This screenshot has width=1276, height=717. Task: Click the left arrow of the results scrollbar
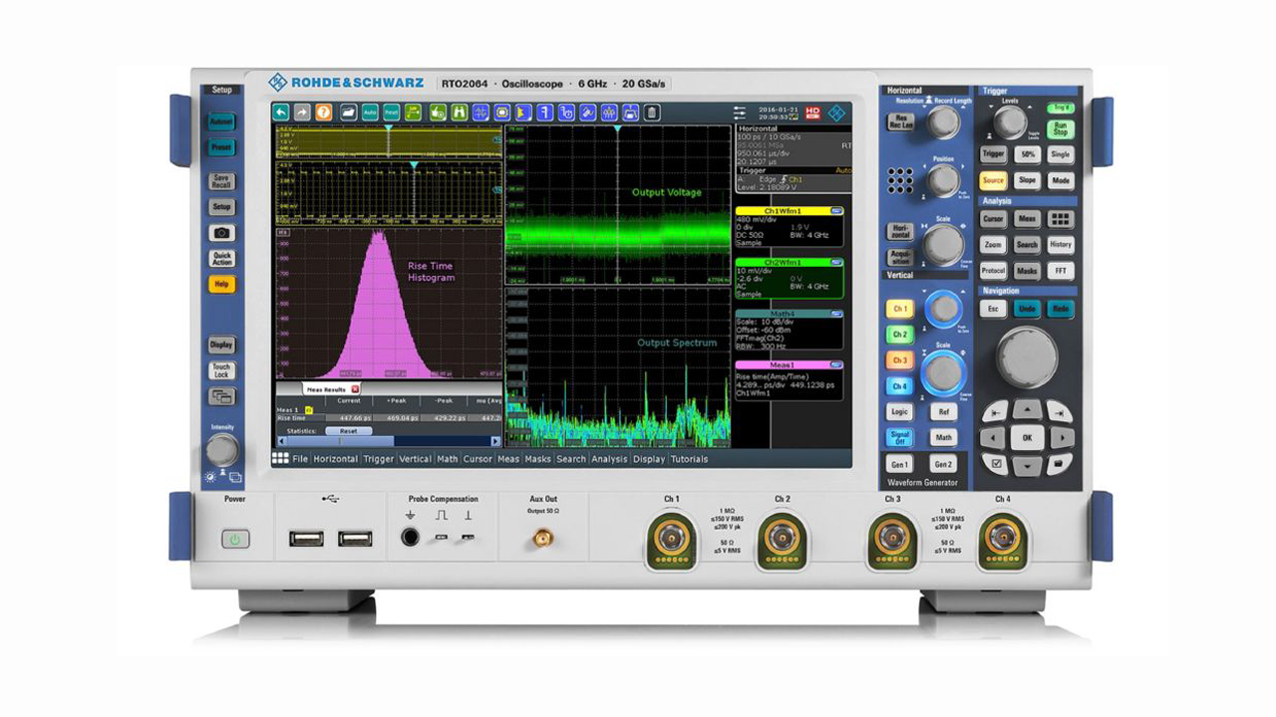click(281, 441)
